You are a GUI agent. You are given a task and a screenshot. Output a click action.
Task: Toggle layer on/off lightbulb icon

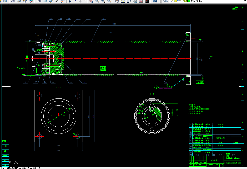tap(172, 1)
